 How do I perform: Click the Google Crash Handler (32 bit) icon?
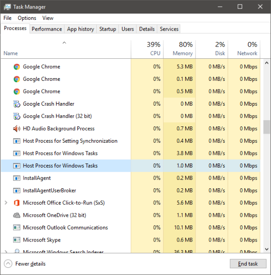(17, 116)
